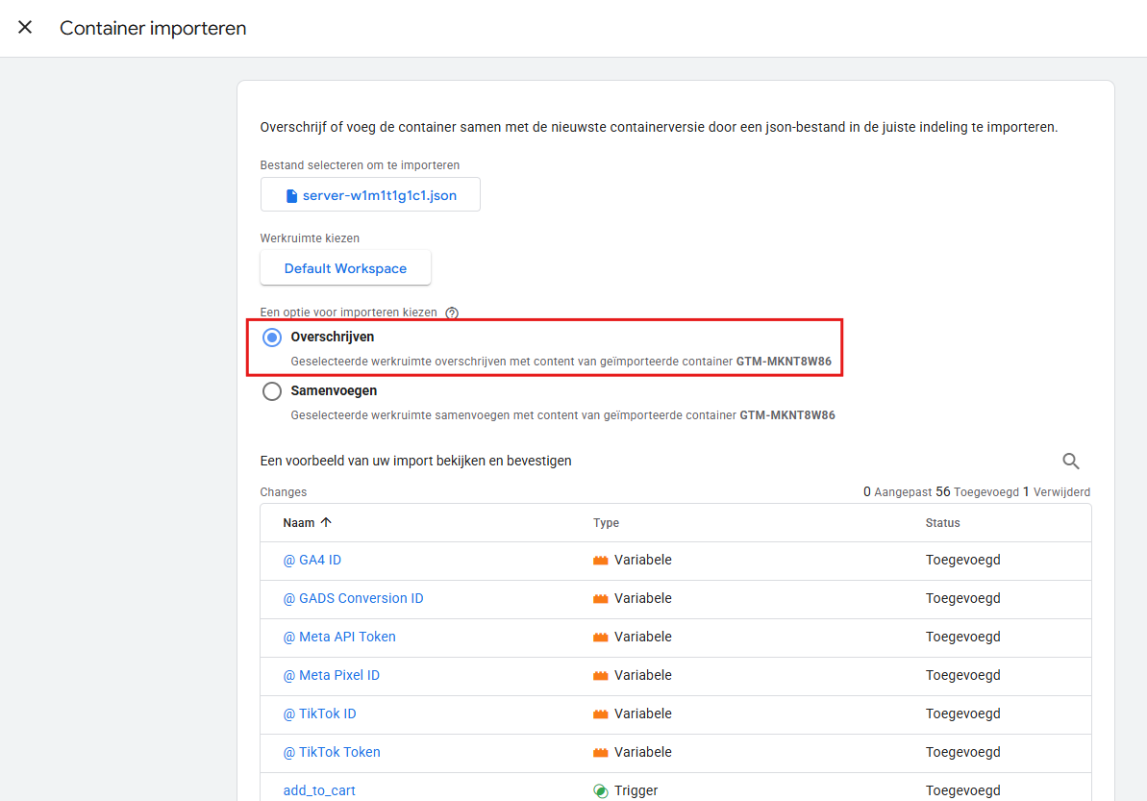
Task: Click the Type column header
Action: [606, 523]
